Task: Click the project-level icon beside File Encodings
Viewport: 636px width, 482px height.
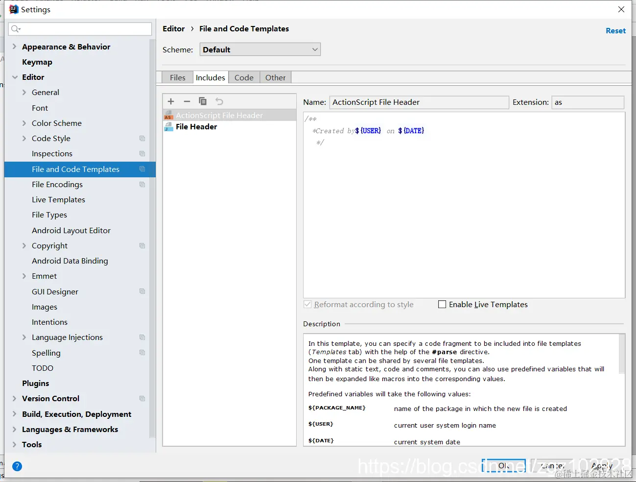Action: coord(142,185)
